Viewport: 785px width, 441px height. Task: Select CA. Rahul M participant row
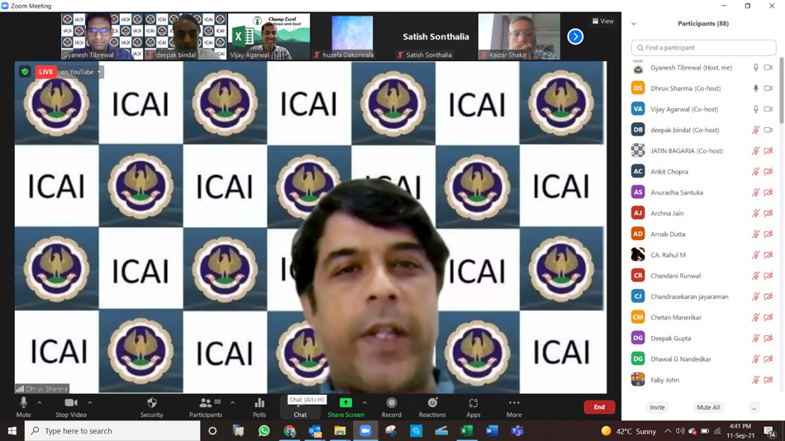[x=703, y=255]
